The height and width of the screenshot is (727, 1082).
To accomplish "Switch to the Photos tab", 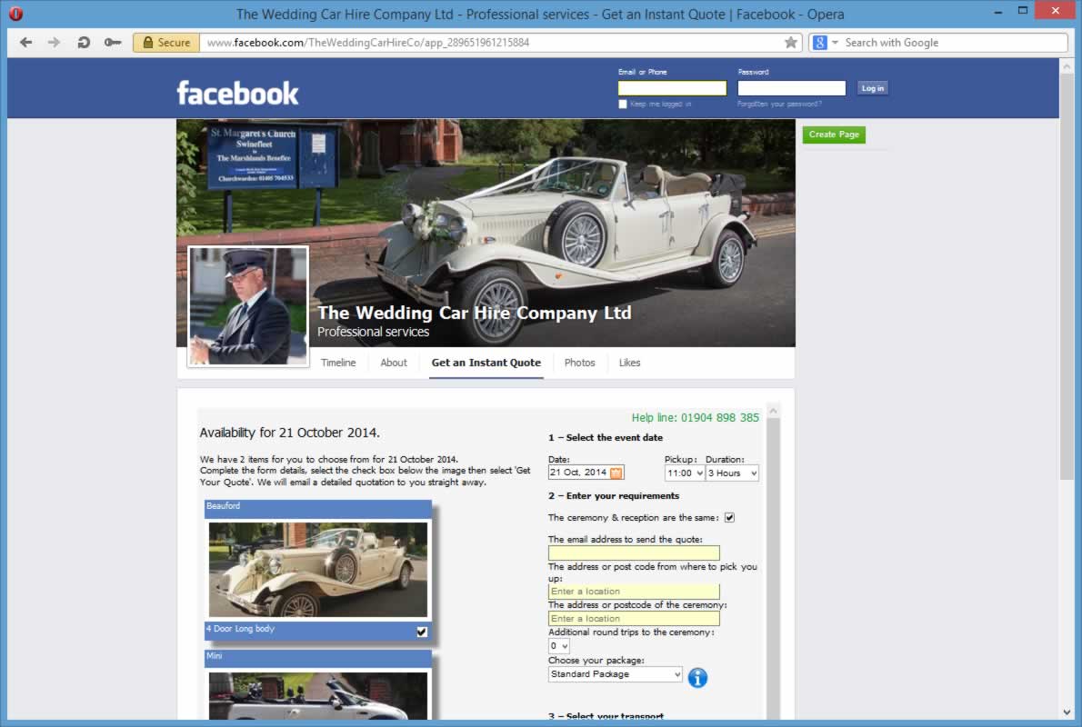I will click(x=579, y=363).
